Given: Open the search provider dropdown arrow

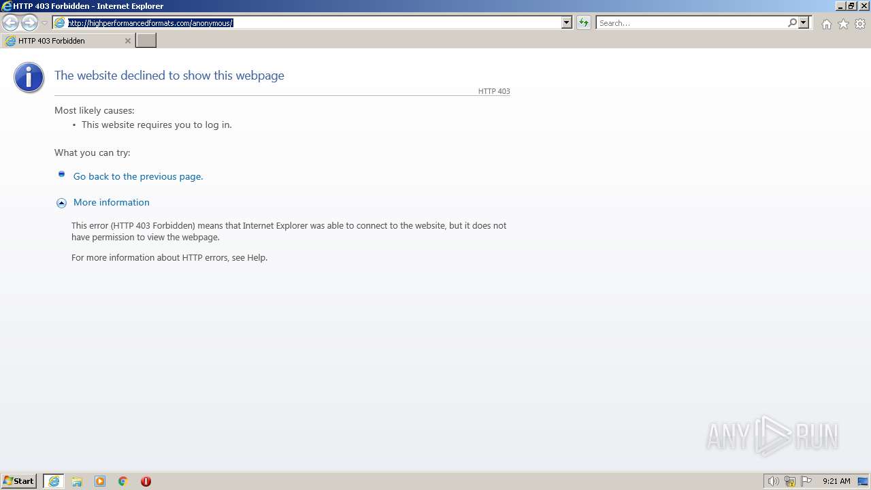Looking at the screenshot, I should pyautogui.click(x=804, y=22).
